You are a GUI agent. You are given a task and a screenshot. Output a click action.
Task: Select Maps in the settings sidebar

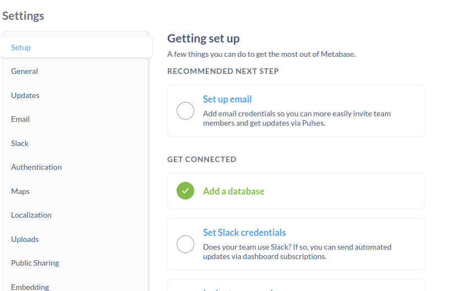pyautogui.click(x=76, y=191)
